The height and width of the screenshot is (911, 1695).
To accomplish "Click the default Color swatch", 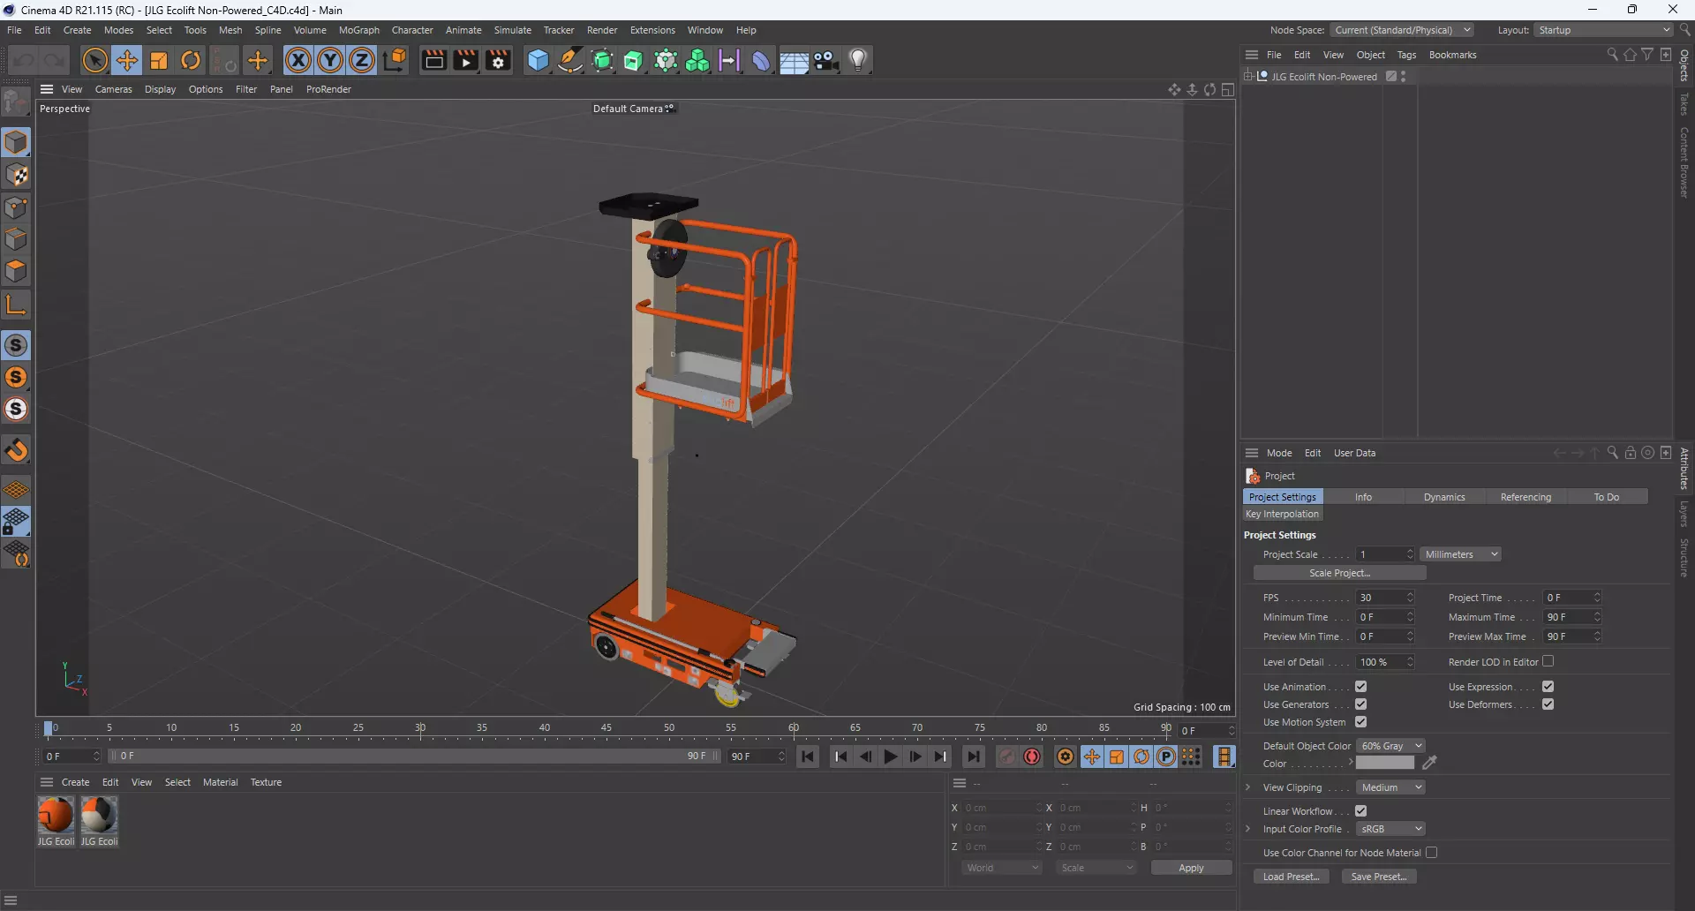I will [1384, 763].
